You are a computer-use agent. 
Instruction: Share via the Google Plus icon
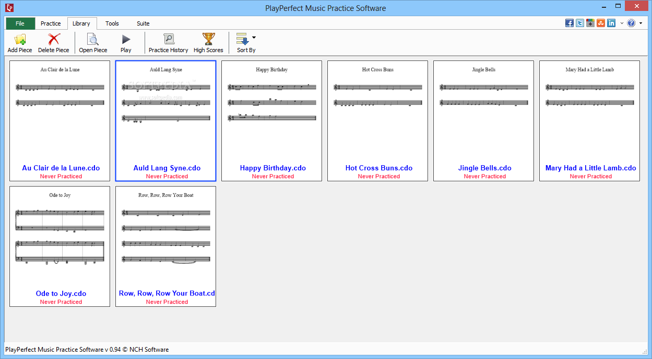point(590,23)
